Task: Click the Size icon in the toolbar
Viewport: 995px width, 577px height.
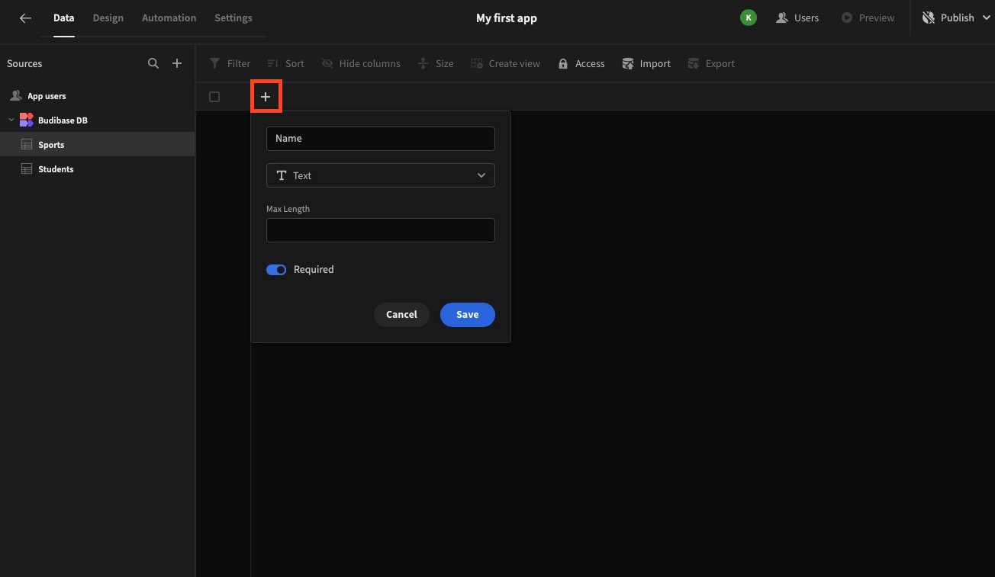Action: pos(423,63)
